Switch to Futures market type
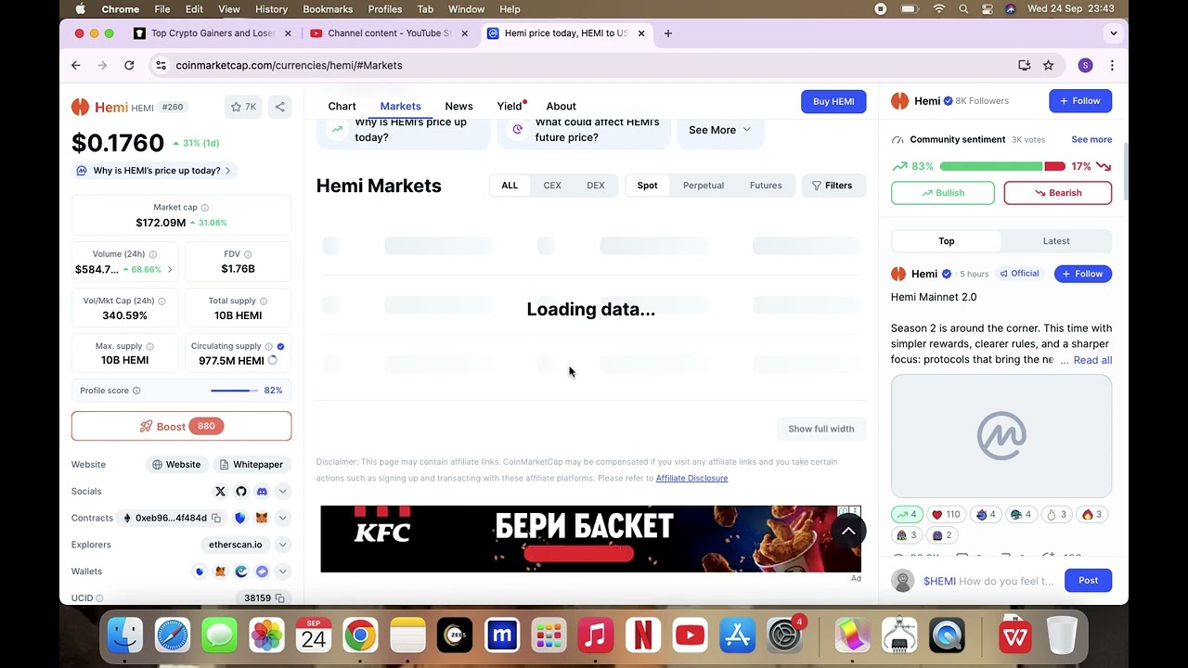This screenshot has width=1188, height=668. (766, 186)
